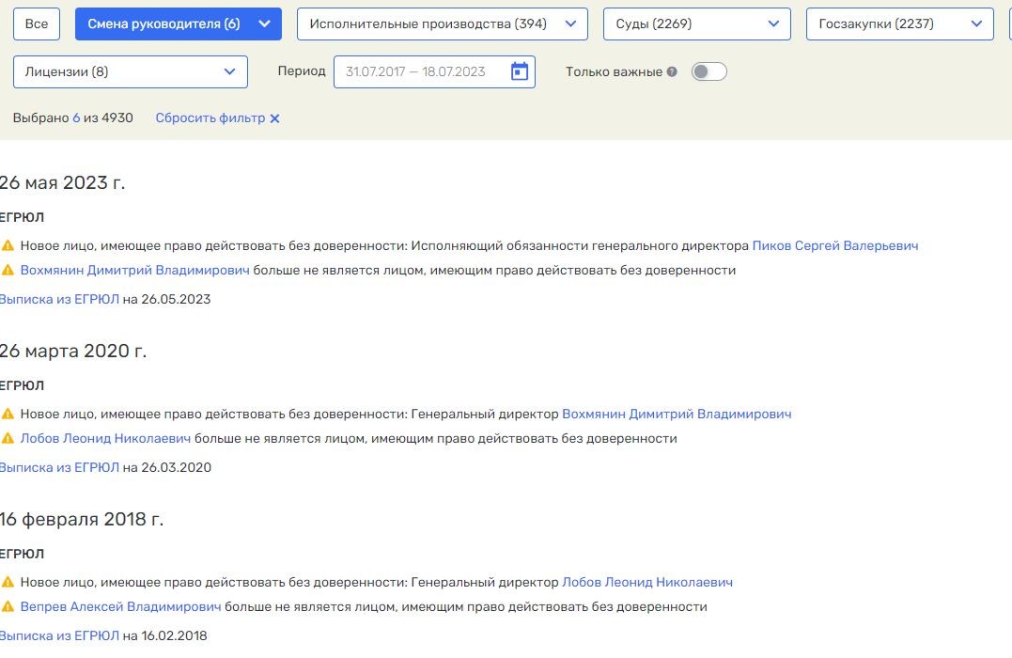
Task: Click the '16 февраля 2018 г.' date heading
Action: pos(82,520)
